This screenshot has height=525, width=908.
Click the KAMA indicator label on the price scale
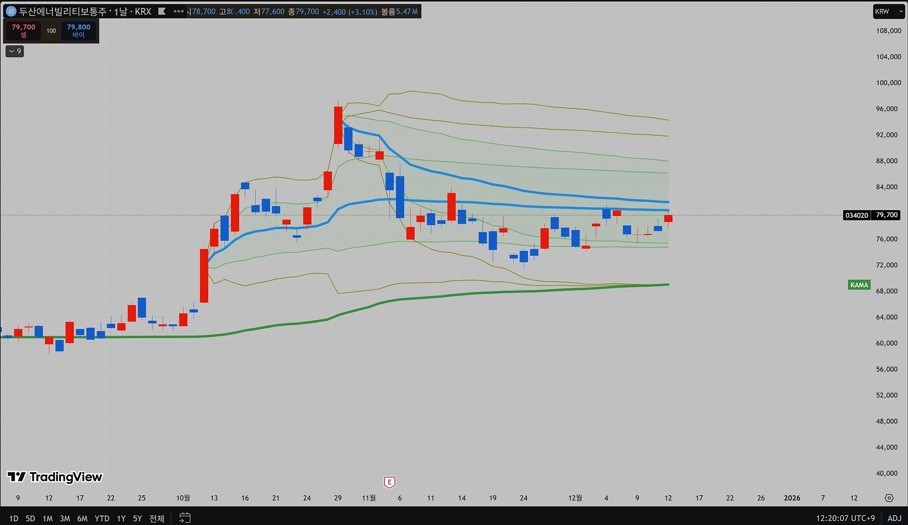point(859,285)
